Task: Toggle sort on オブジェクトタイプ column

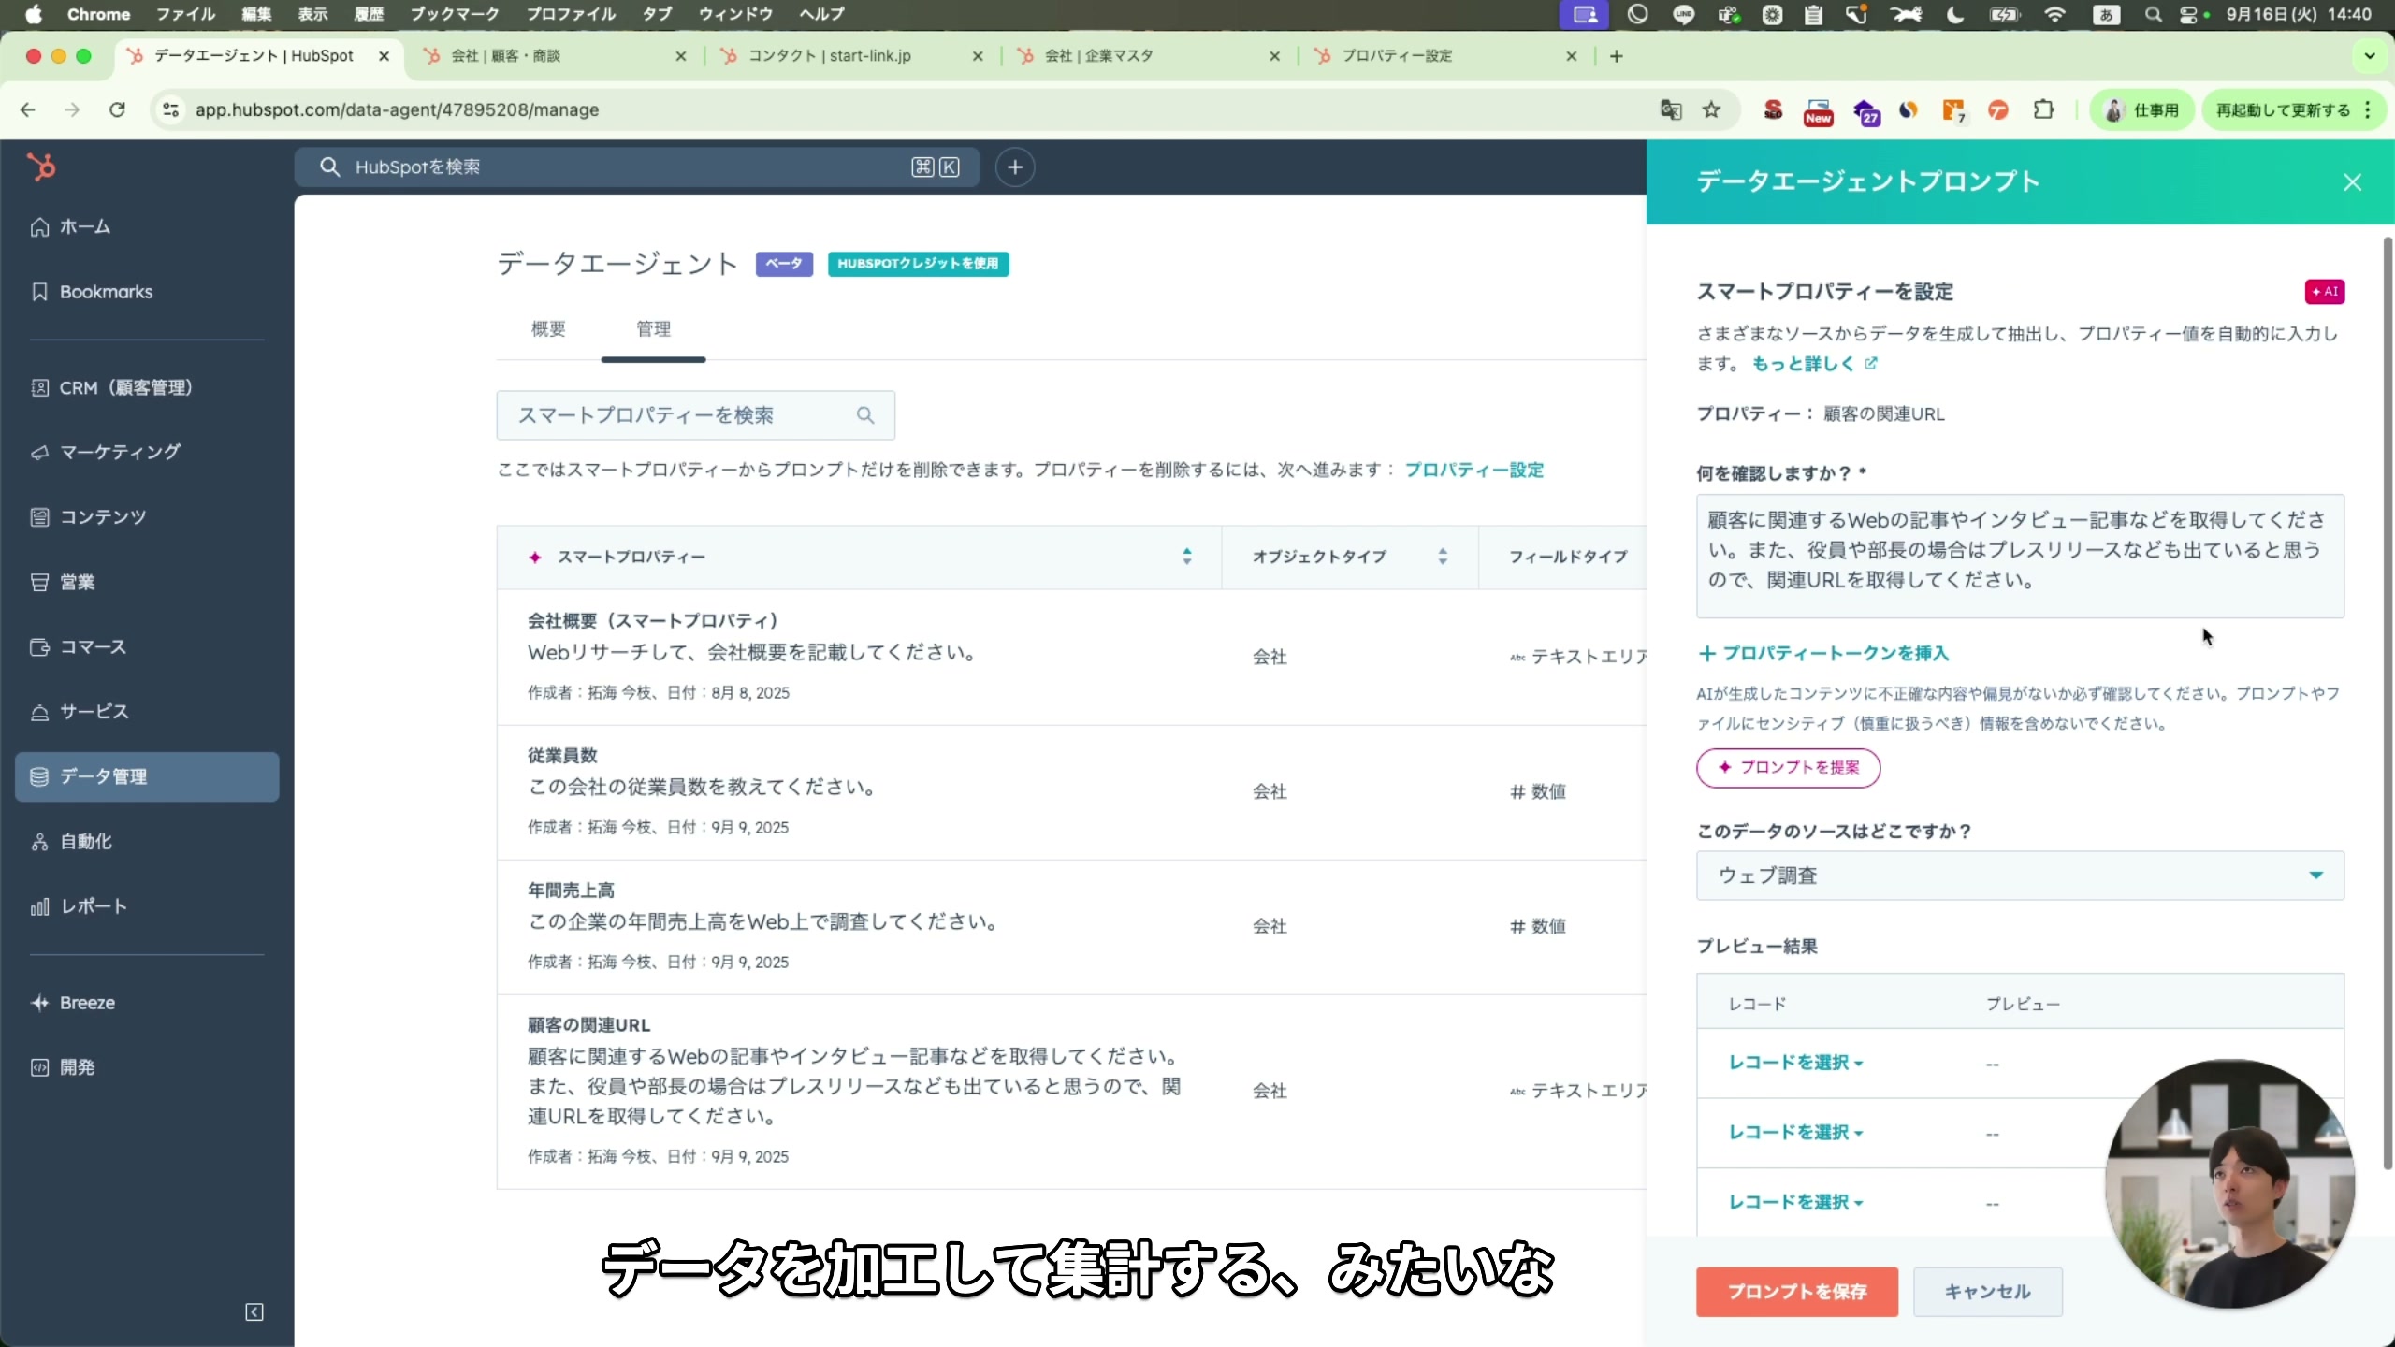Action: pos(1444,557)
